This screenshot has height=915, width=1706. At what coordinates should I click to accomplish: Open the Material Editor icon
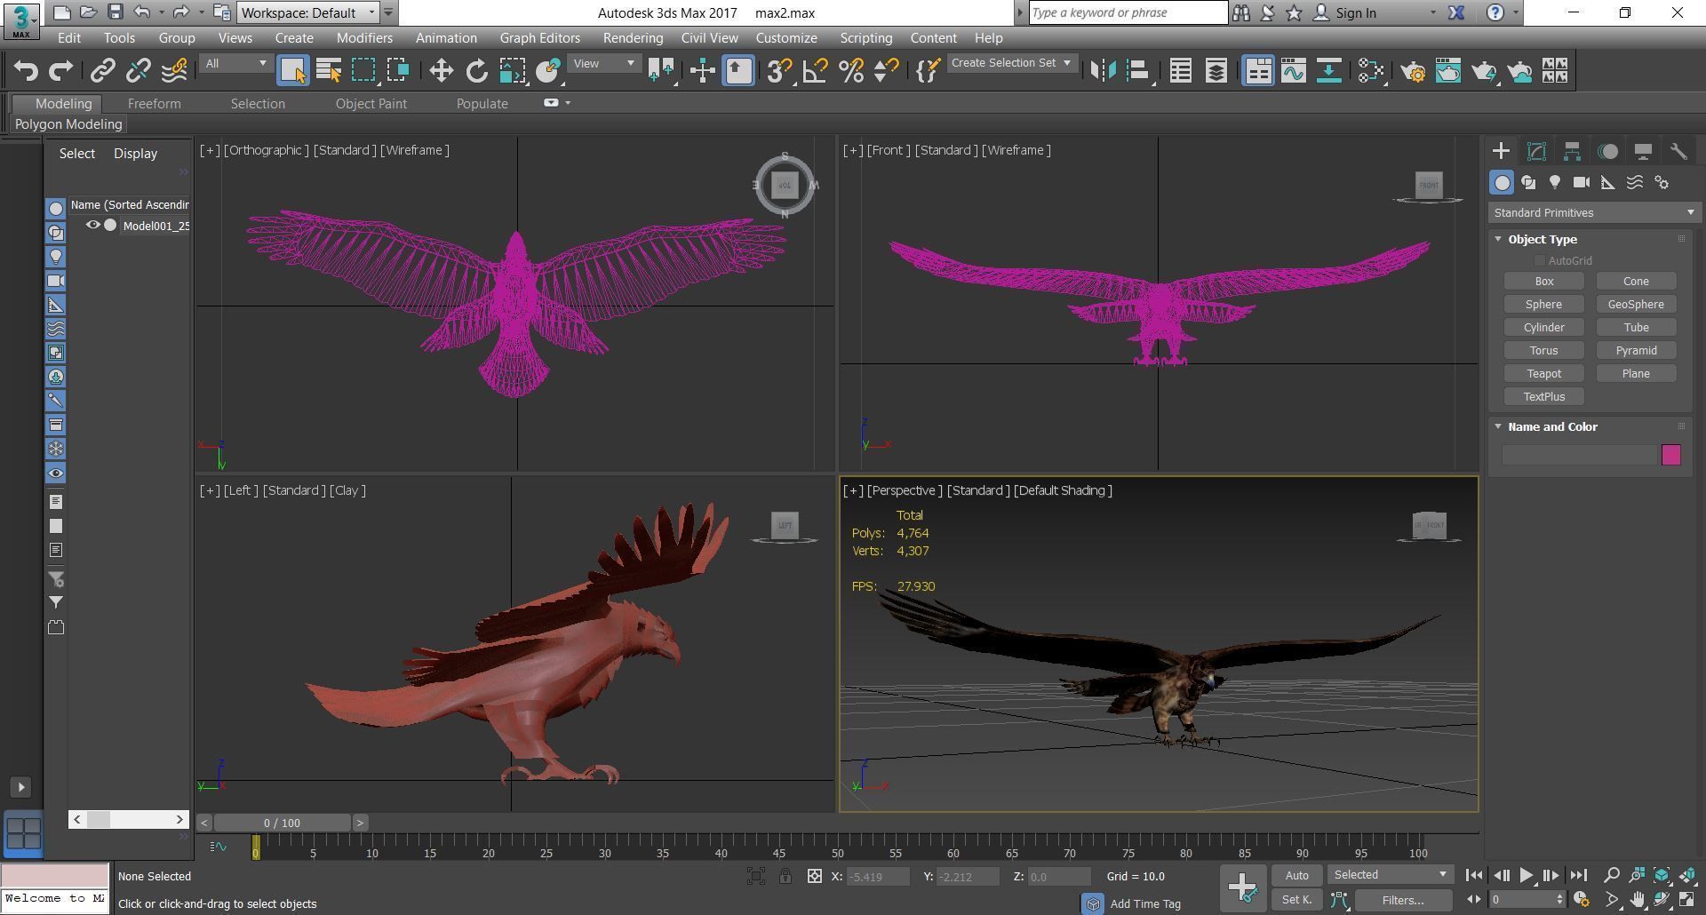tap(1371, 70)
